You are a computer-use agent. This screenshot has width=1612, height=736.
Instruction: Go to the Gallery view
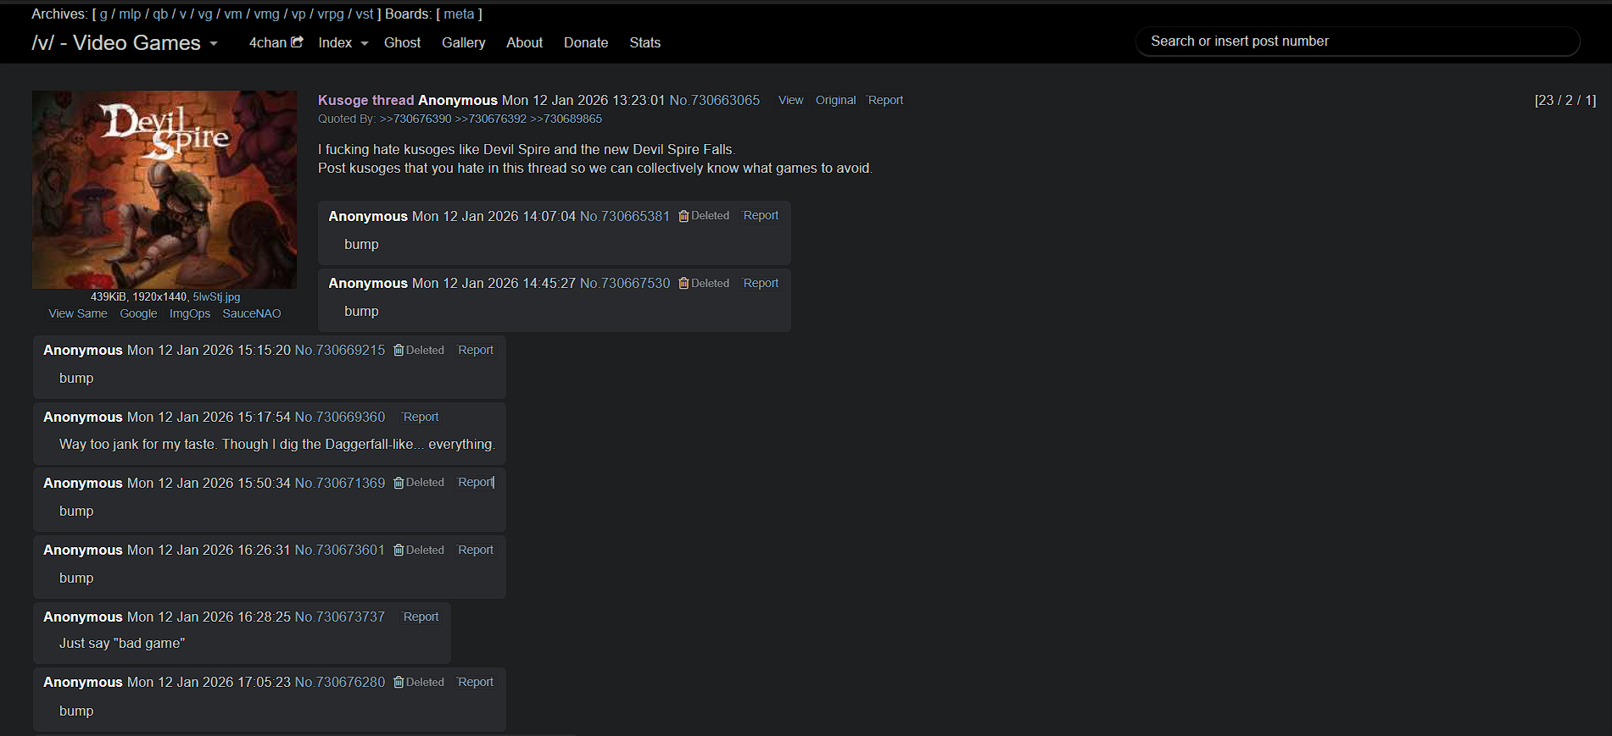click(x=463, y=43)
